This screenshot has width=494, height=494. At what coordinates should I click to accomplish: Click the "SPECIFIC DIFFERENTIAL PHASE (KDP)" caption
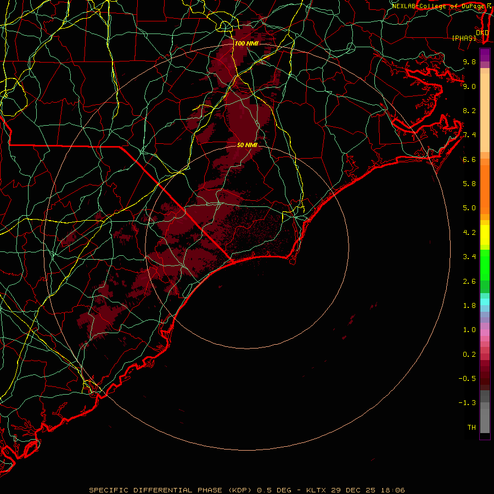tap(170, 490)
